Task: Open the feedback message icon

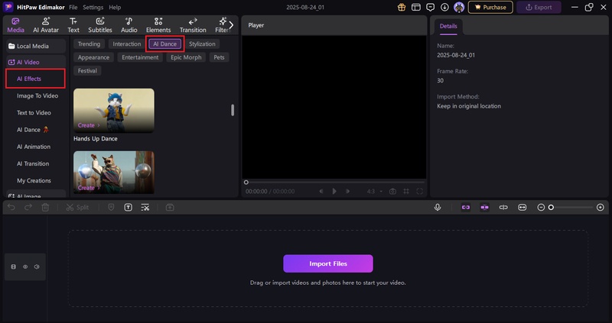Action: click(x=431, y=7)
